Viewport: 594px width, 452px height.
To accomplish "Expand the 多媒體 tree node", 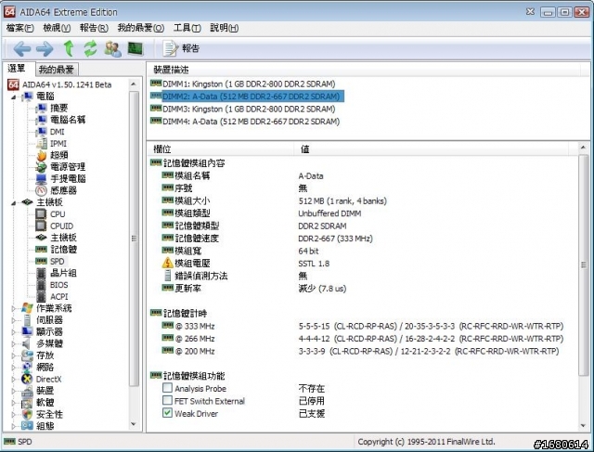I will (x=13, y=343).
